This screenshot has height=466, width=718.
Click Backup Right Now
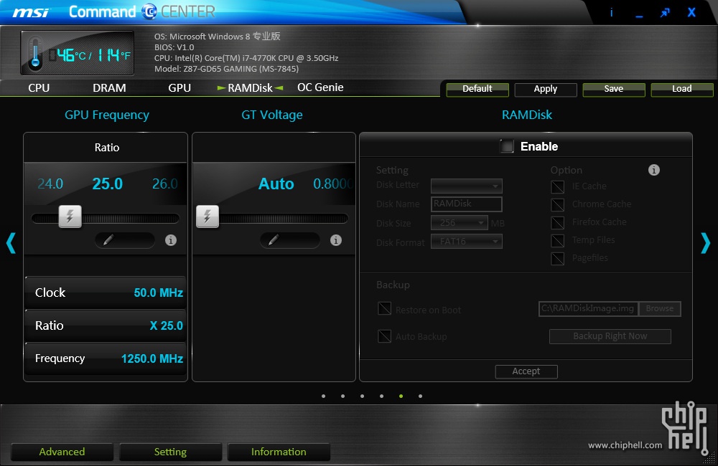(610, 336)
